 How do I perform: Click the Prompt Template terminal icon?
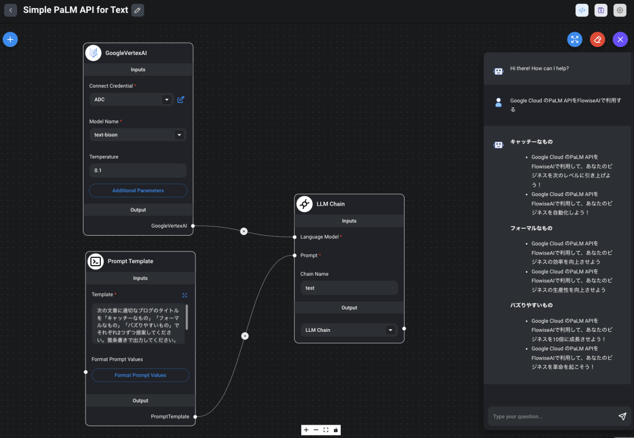[x=96, y=261]
